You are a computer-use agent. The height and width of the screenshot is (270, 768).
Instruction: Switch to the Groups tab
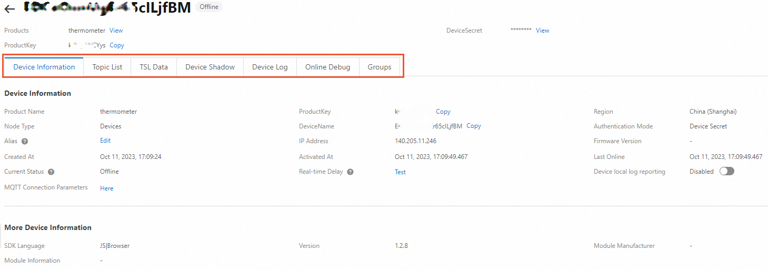click(x=380, y=67)
